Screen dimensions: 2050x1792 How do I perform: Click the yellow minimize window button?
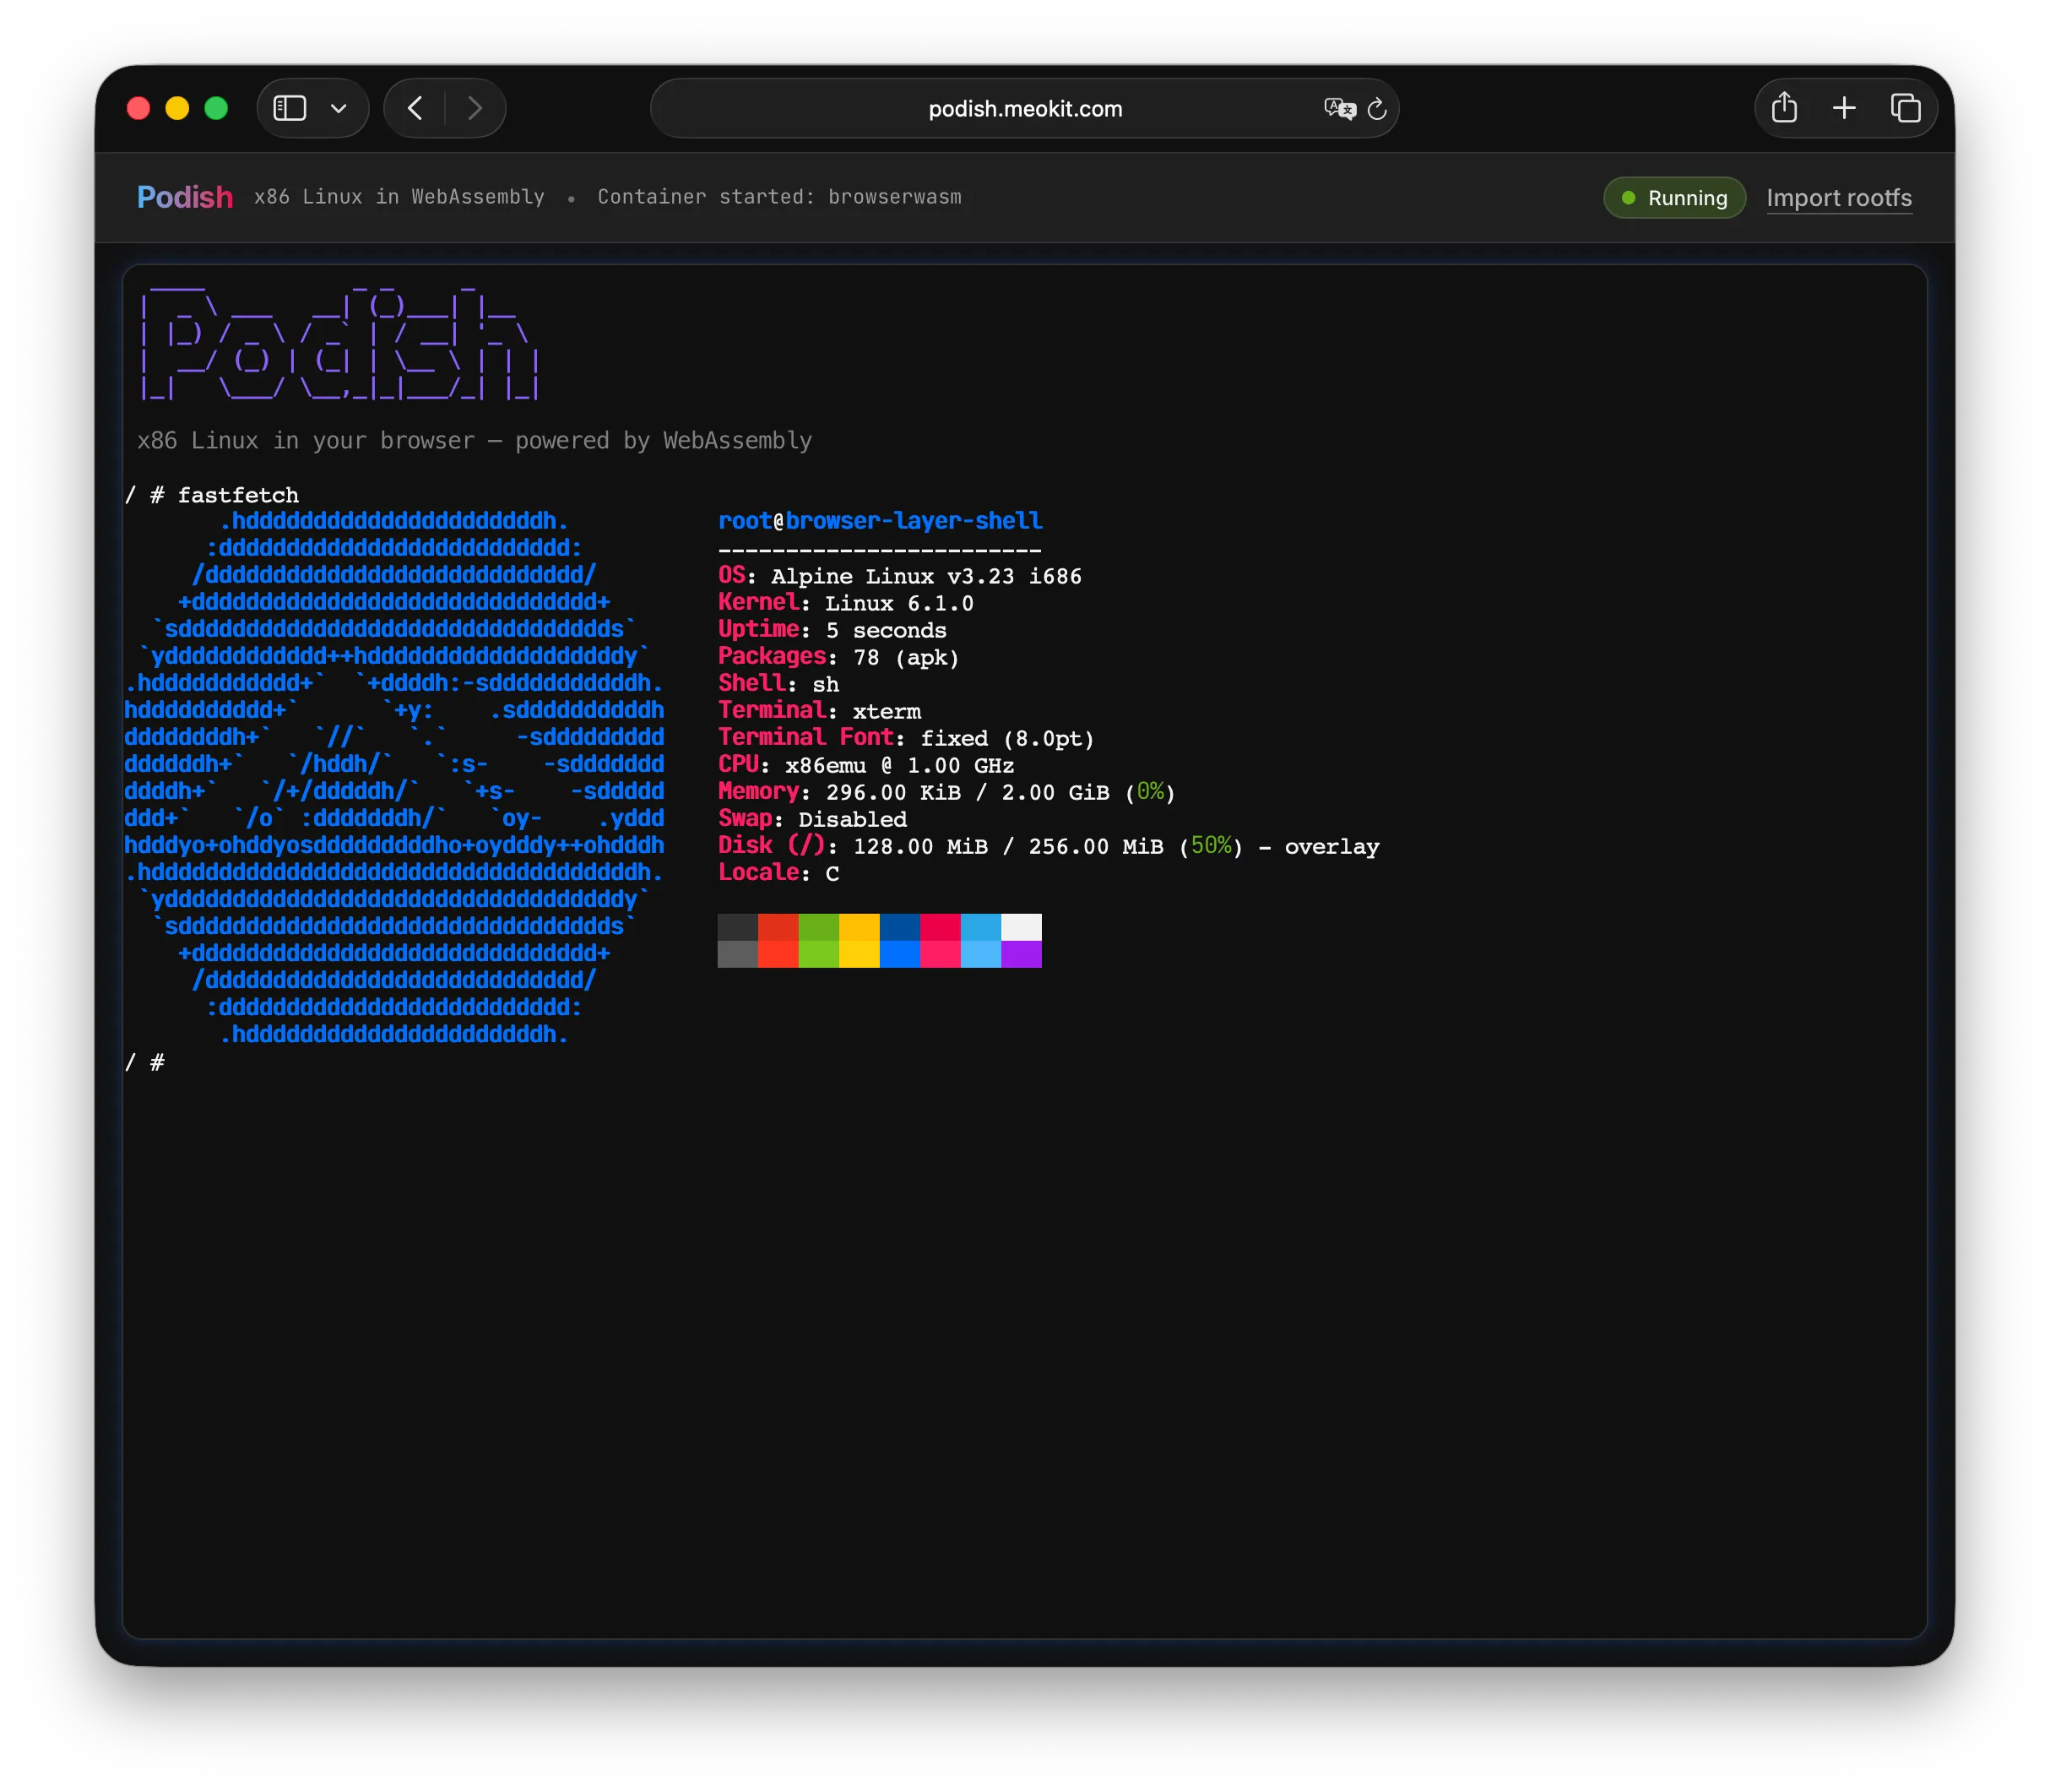(177, 108)
